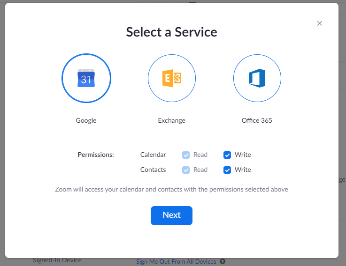The width and height of the screenshot is (346, 266).
Task: Click the Calendar permission row label
Action: 153,155
